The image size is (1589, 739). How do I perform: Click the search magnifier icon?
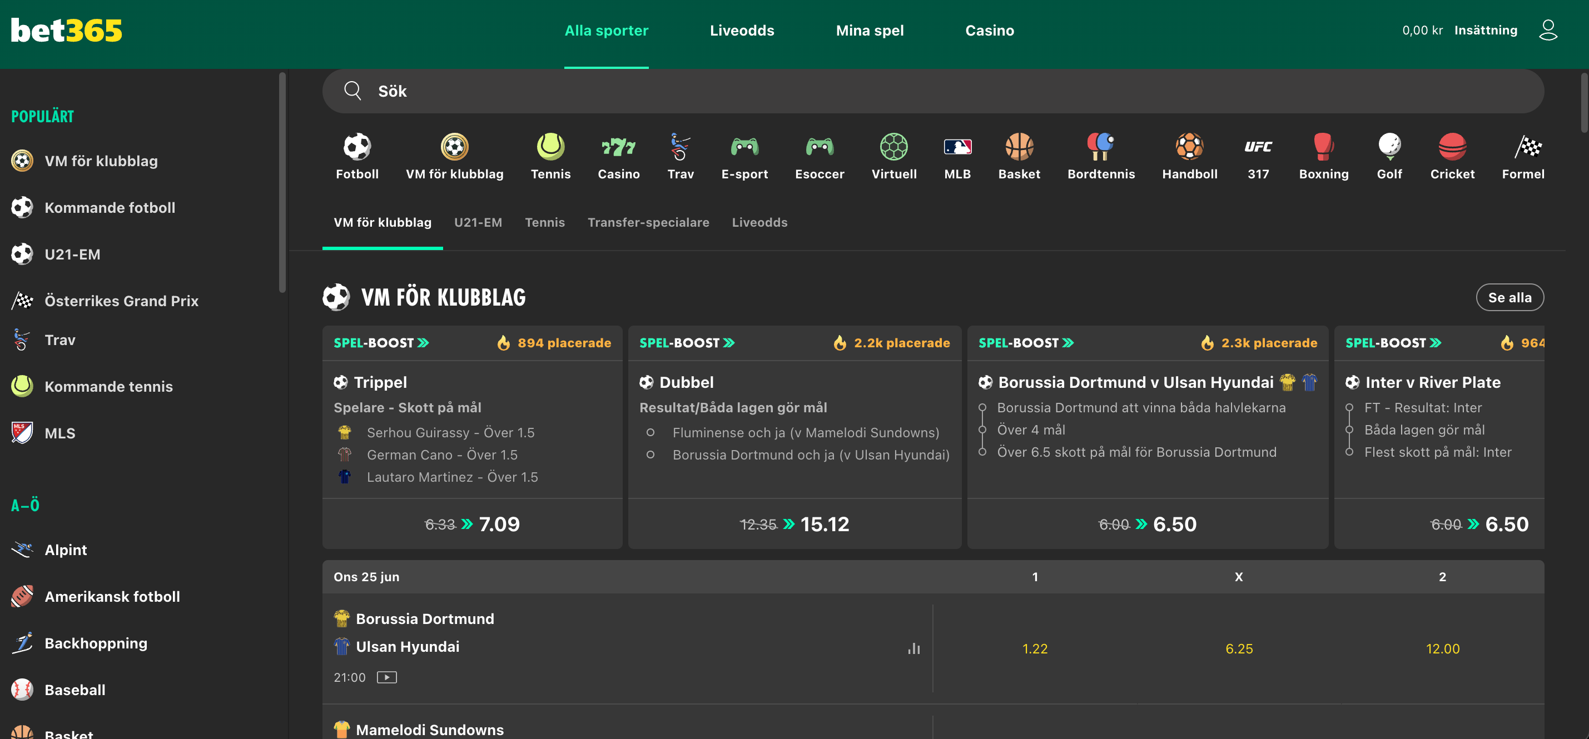click(352, 91)
